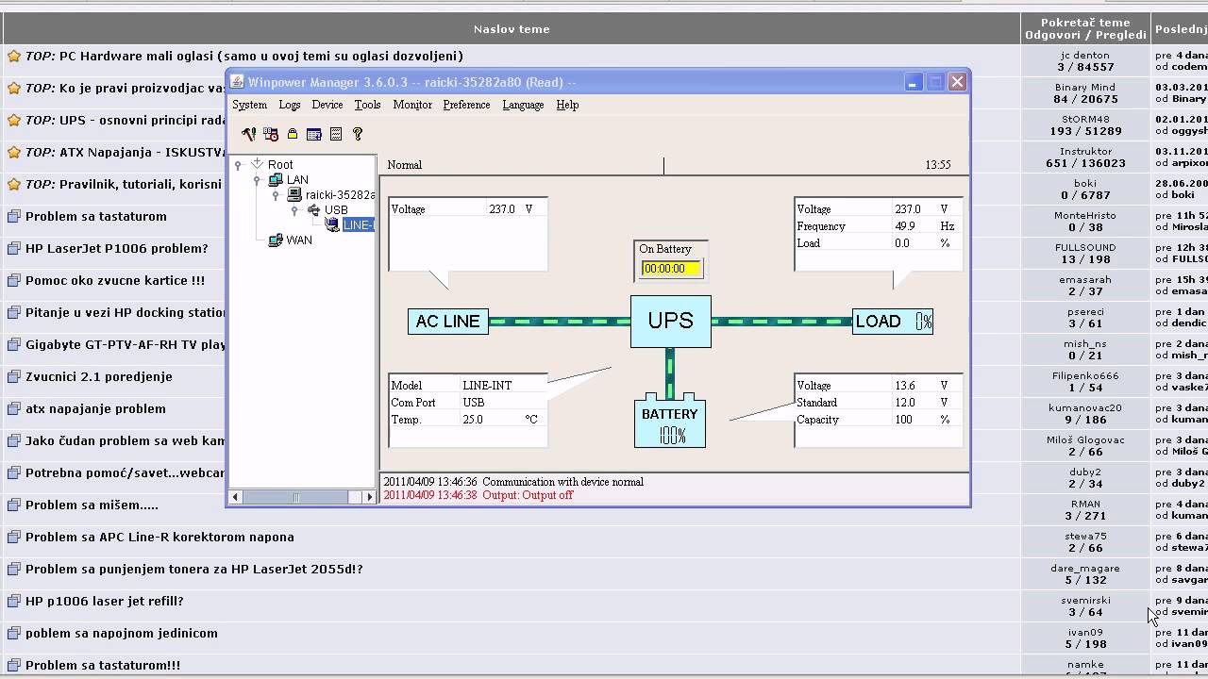1208x679 pixels.
Task: Click the AC LINE block in the diagram
Action: click(448, 321)
